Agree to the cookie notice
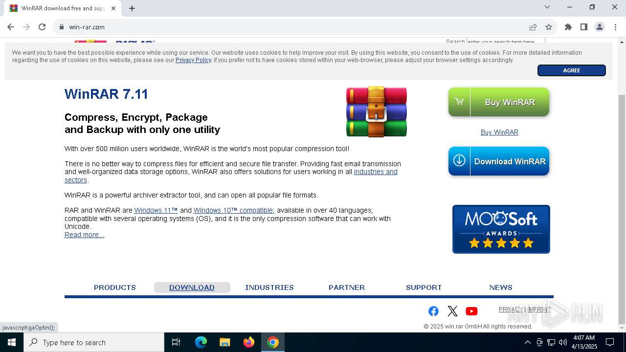626x352 pixels. click(571, 70)
